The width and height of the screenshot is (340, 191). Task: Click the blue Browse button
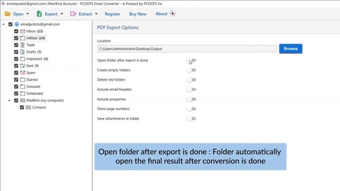pos(291,49)
